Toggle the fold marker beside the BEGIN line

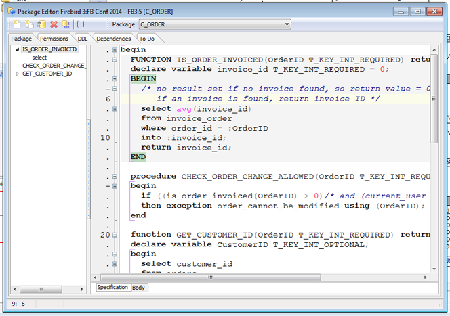click(115, 79)
